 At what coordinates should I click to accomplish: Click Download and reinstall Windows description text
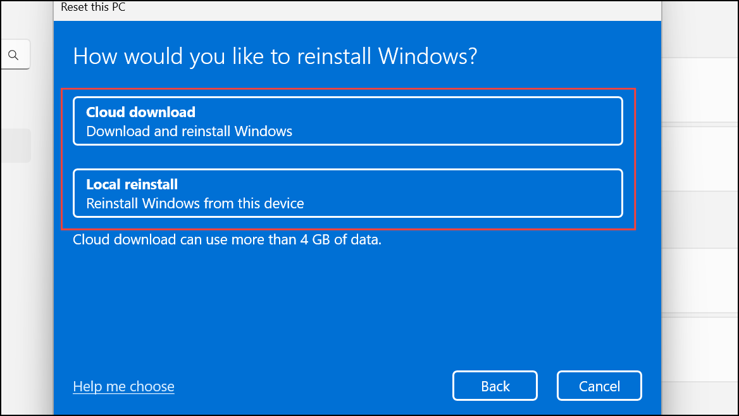pyautogui.click(x=189, y=131)
